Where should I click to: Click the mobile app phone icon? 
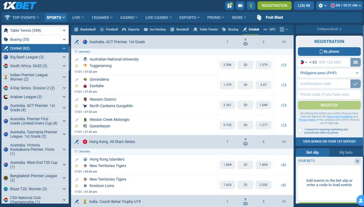(240, 6)
